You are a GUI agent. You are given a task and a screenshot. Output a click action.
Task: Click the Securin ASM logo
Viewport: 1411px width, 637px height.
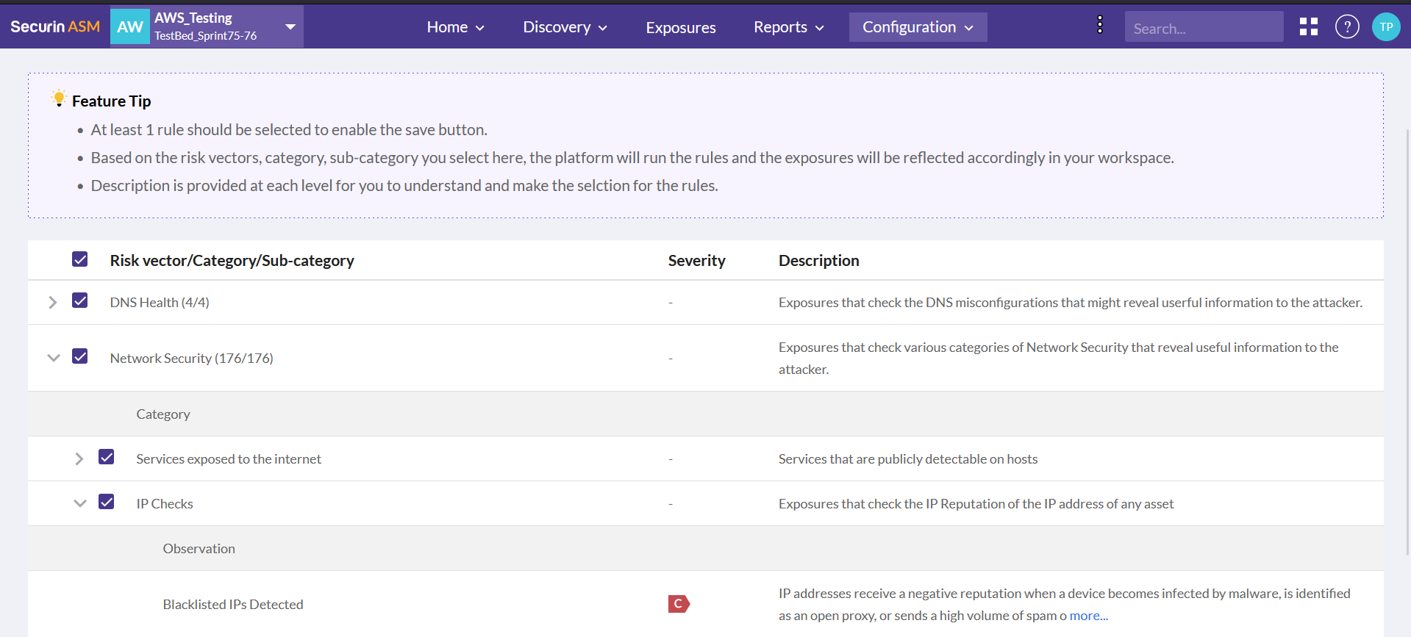55,26
